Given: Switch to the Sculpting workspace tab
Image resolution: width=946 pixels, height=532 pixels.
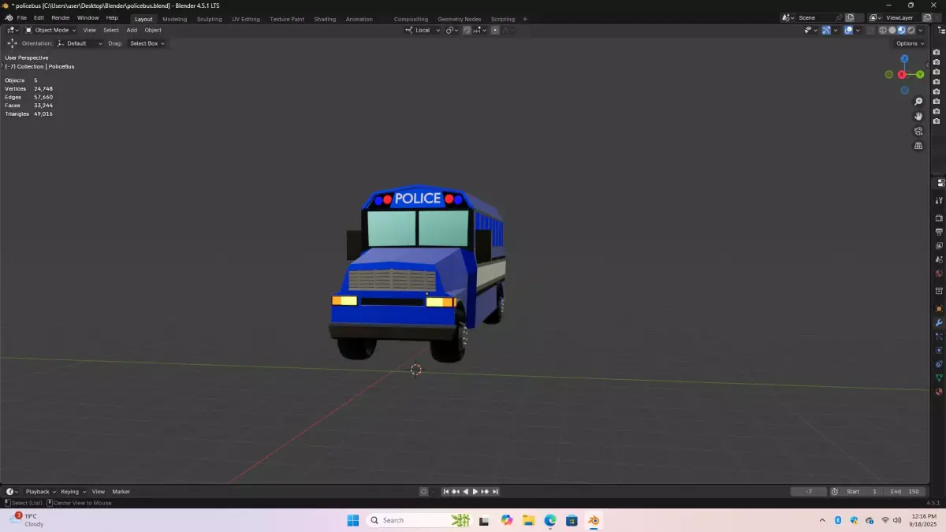Looking at the screenshot, I should click(209, 19).
